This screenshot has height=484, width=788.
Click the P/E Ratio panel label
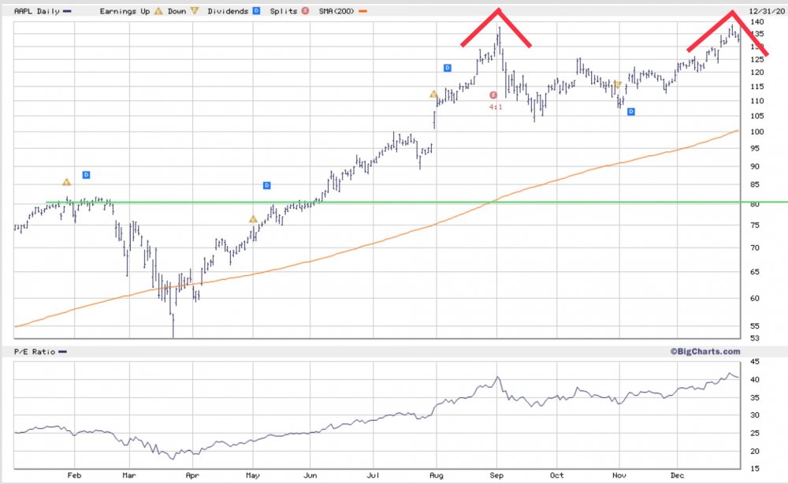coord(35,352)
